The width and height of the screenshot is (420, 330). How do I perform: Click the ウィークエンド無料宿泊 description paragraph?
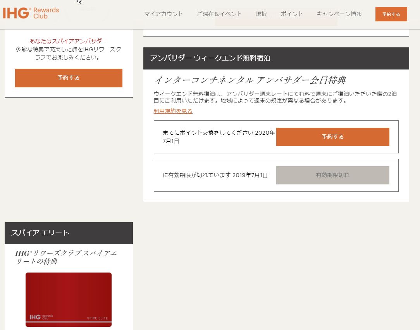click(275, 97)
